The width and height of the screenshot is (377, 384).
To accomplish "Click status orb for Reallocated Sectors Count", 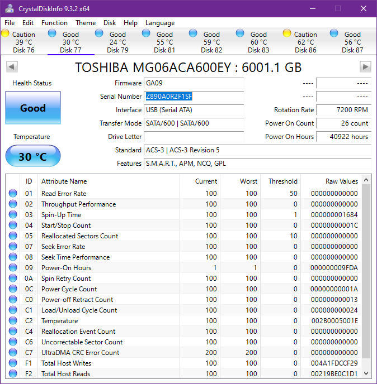I will click(x=13, y=236).
